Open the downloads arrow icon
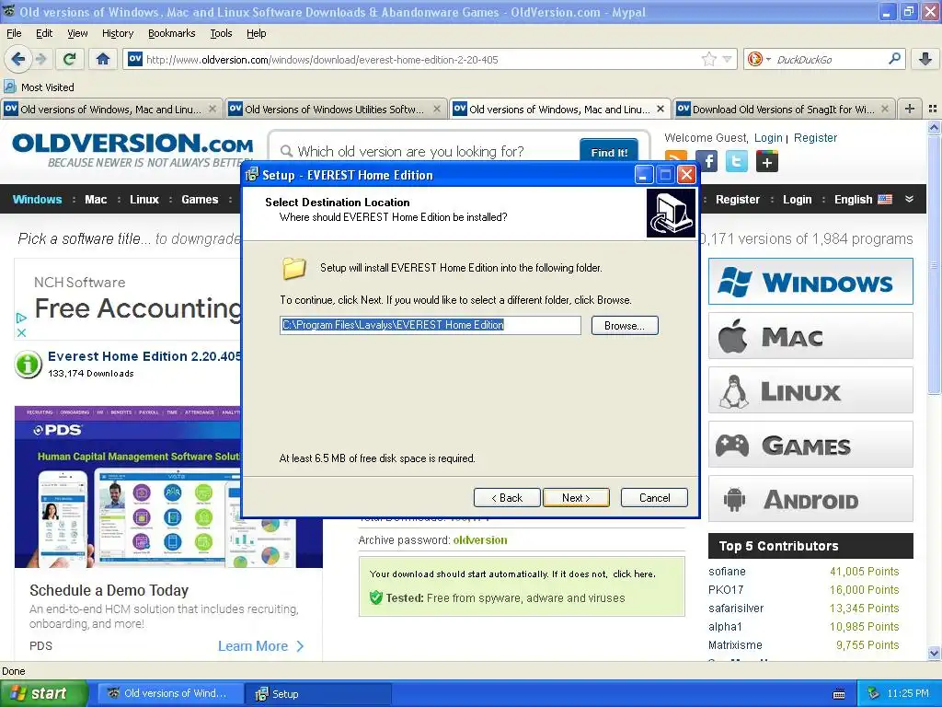Image resolution: width=942 pixels, height=707 pixels. click(925, 59)
